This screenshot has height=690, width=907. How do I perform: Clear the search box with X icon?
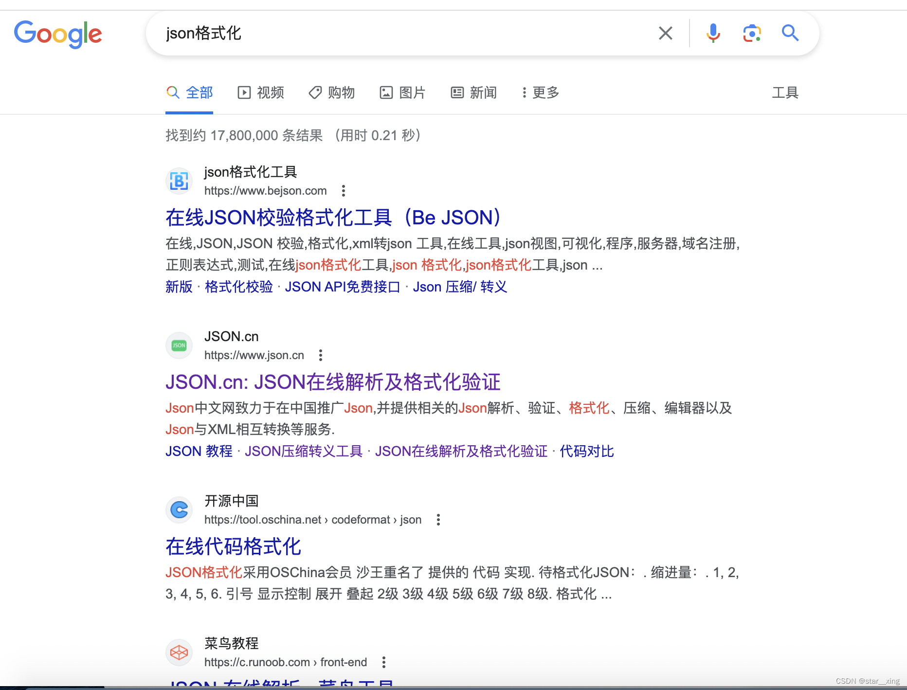tap(665, 33)
